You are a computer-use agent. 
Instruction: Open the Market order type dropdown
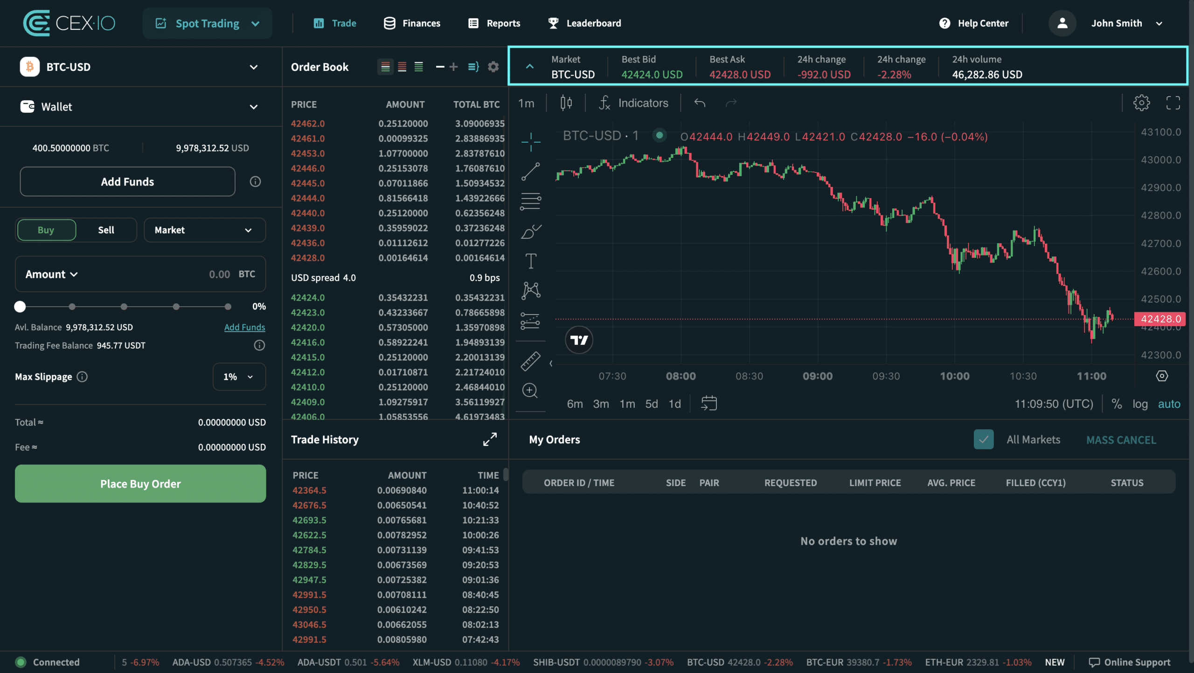205,230
